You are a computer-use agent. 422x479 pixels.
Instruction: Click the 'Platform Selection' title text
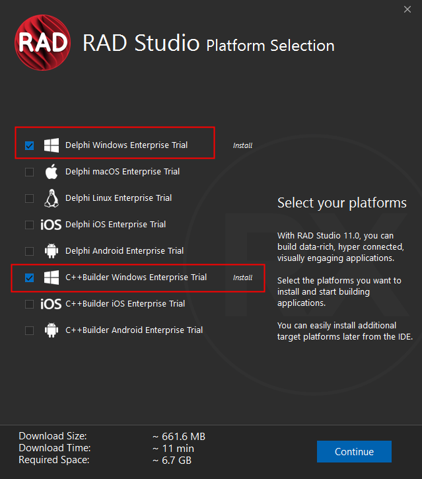click(x=271, y=46)
